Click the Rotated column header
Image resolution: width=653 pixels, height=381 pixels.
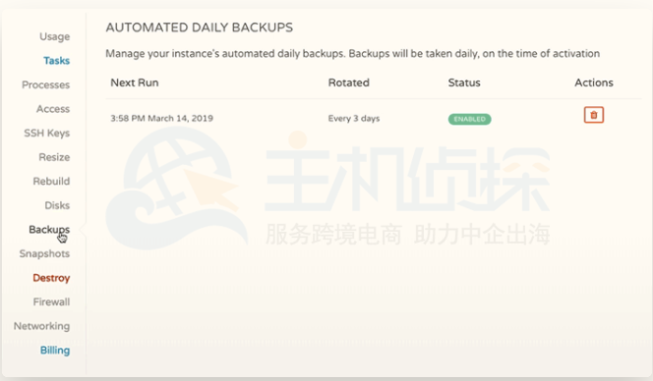coord(348,82)
